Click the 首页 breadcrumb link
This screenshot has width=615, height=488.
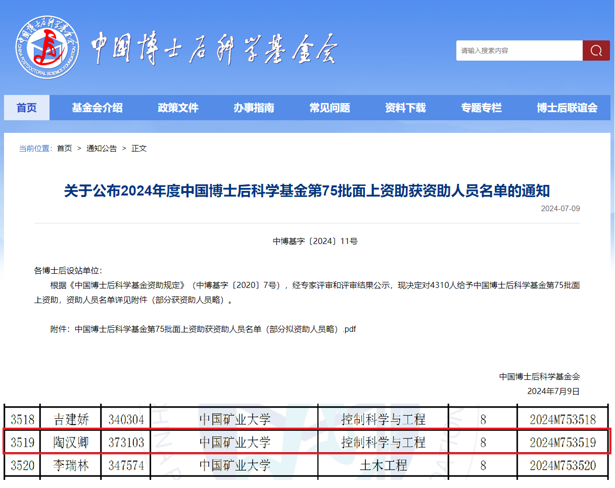tap(64, 148)
